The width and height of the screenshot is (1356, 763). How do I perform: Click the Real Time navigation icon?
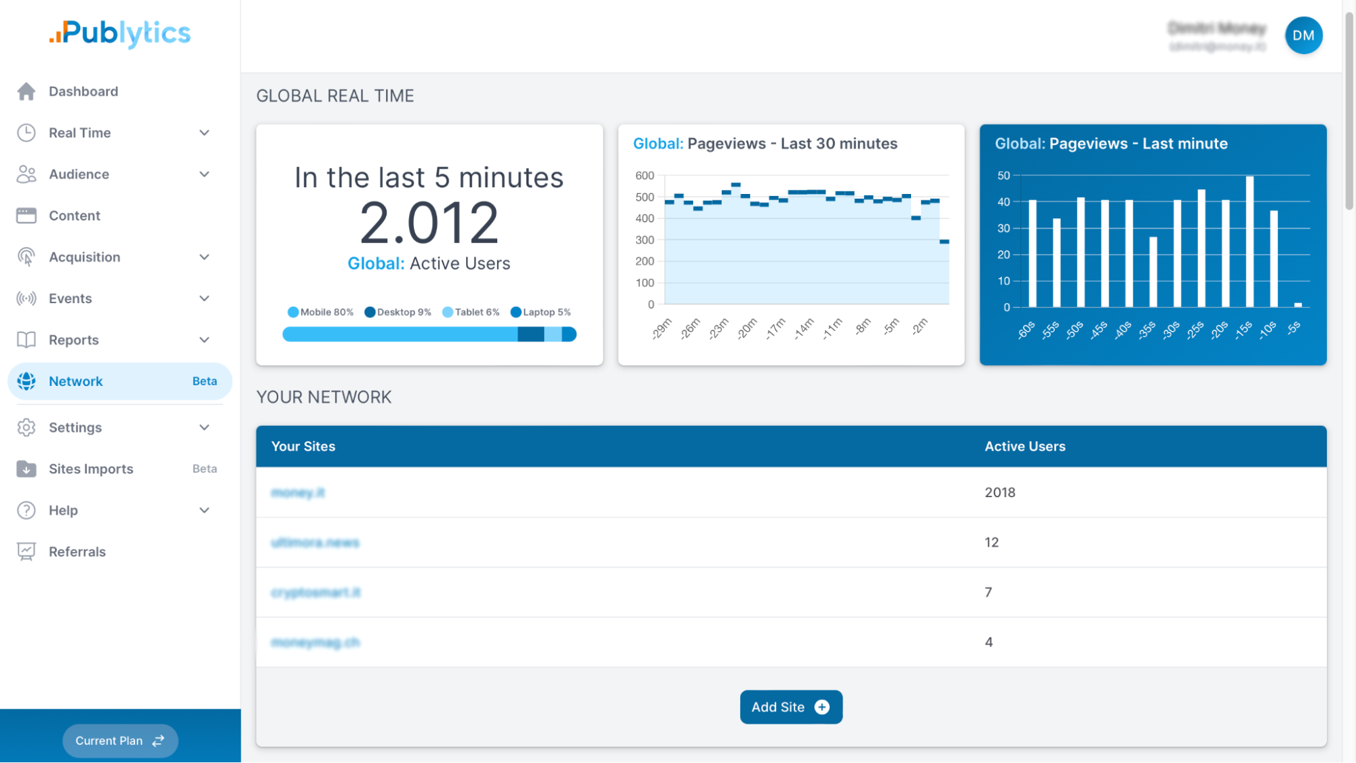pyautogui.click(x=26, y=132)
